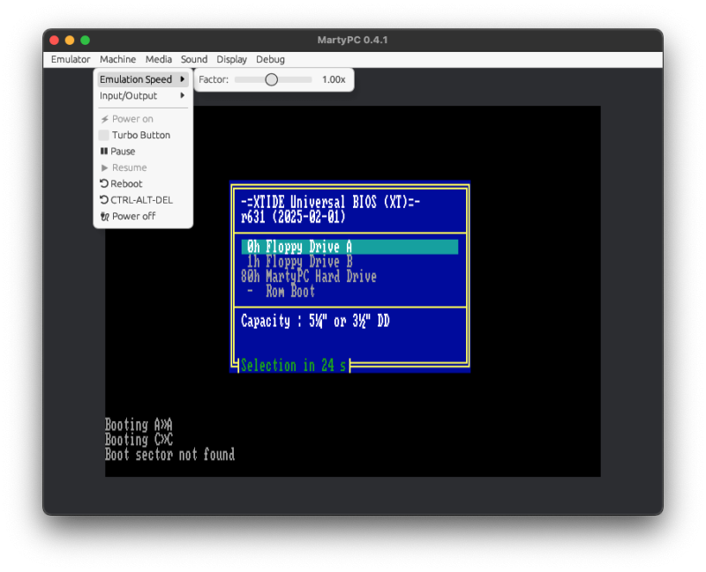The image size is (706, 572).
Task: Choose the Pause menu item label
Action: click(x=123, y=151)
